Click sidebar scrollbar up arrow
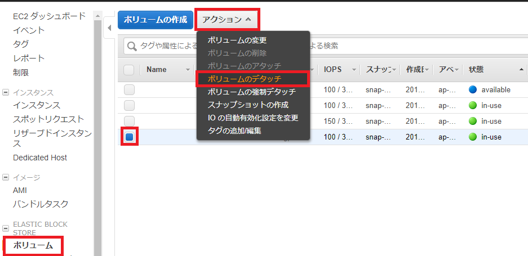 click(x=98, y=16)
